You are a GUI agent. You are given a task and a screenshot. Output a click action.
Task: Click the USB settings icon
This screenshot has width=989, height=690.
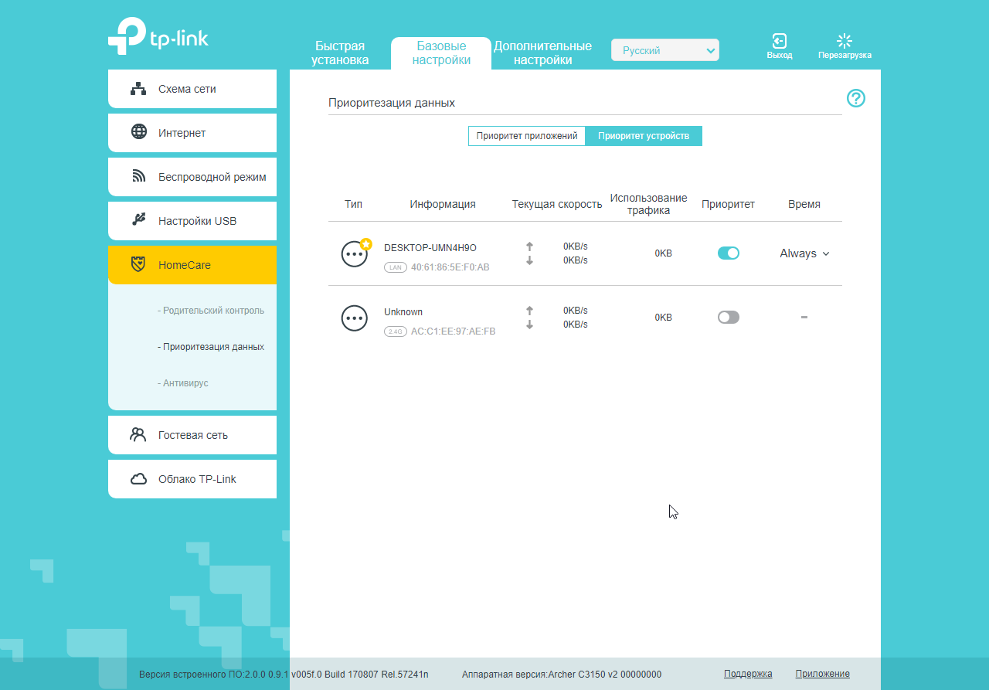click(139, 220)
